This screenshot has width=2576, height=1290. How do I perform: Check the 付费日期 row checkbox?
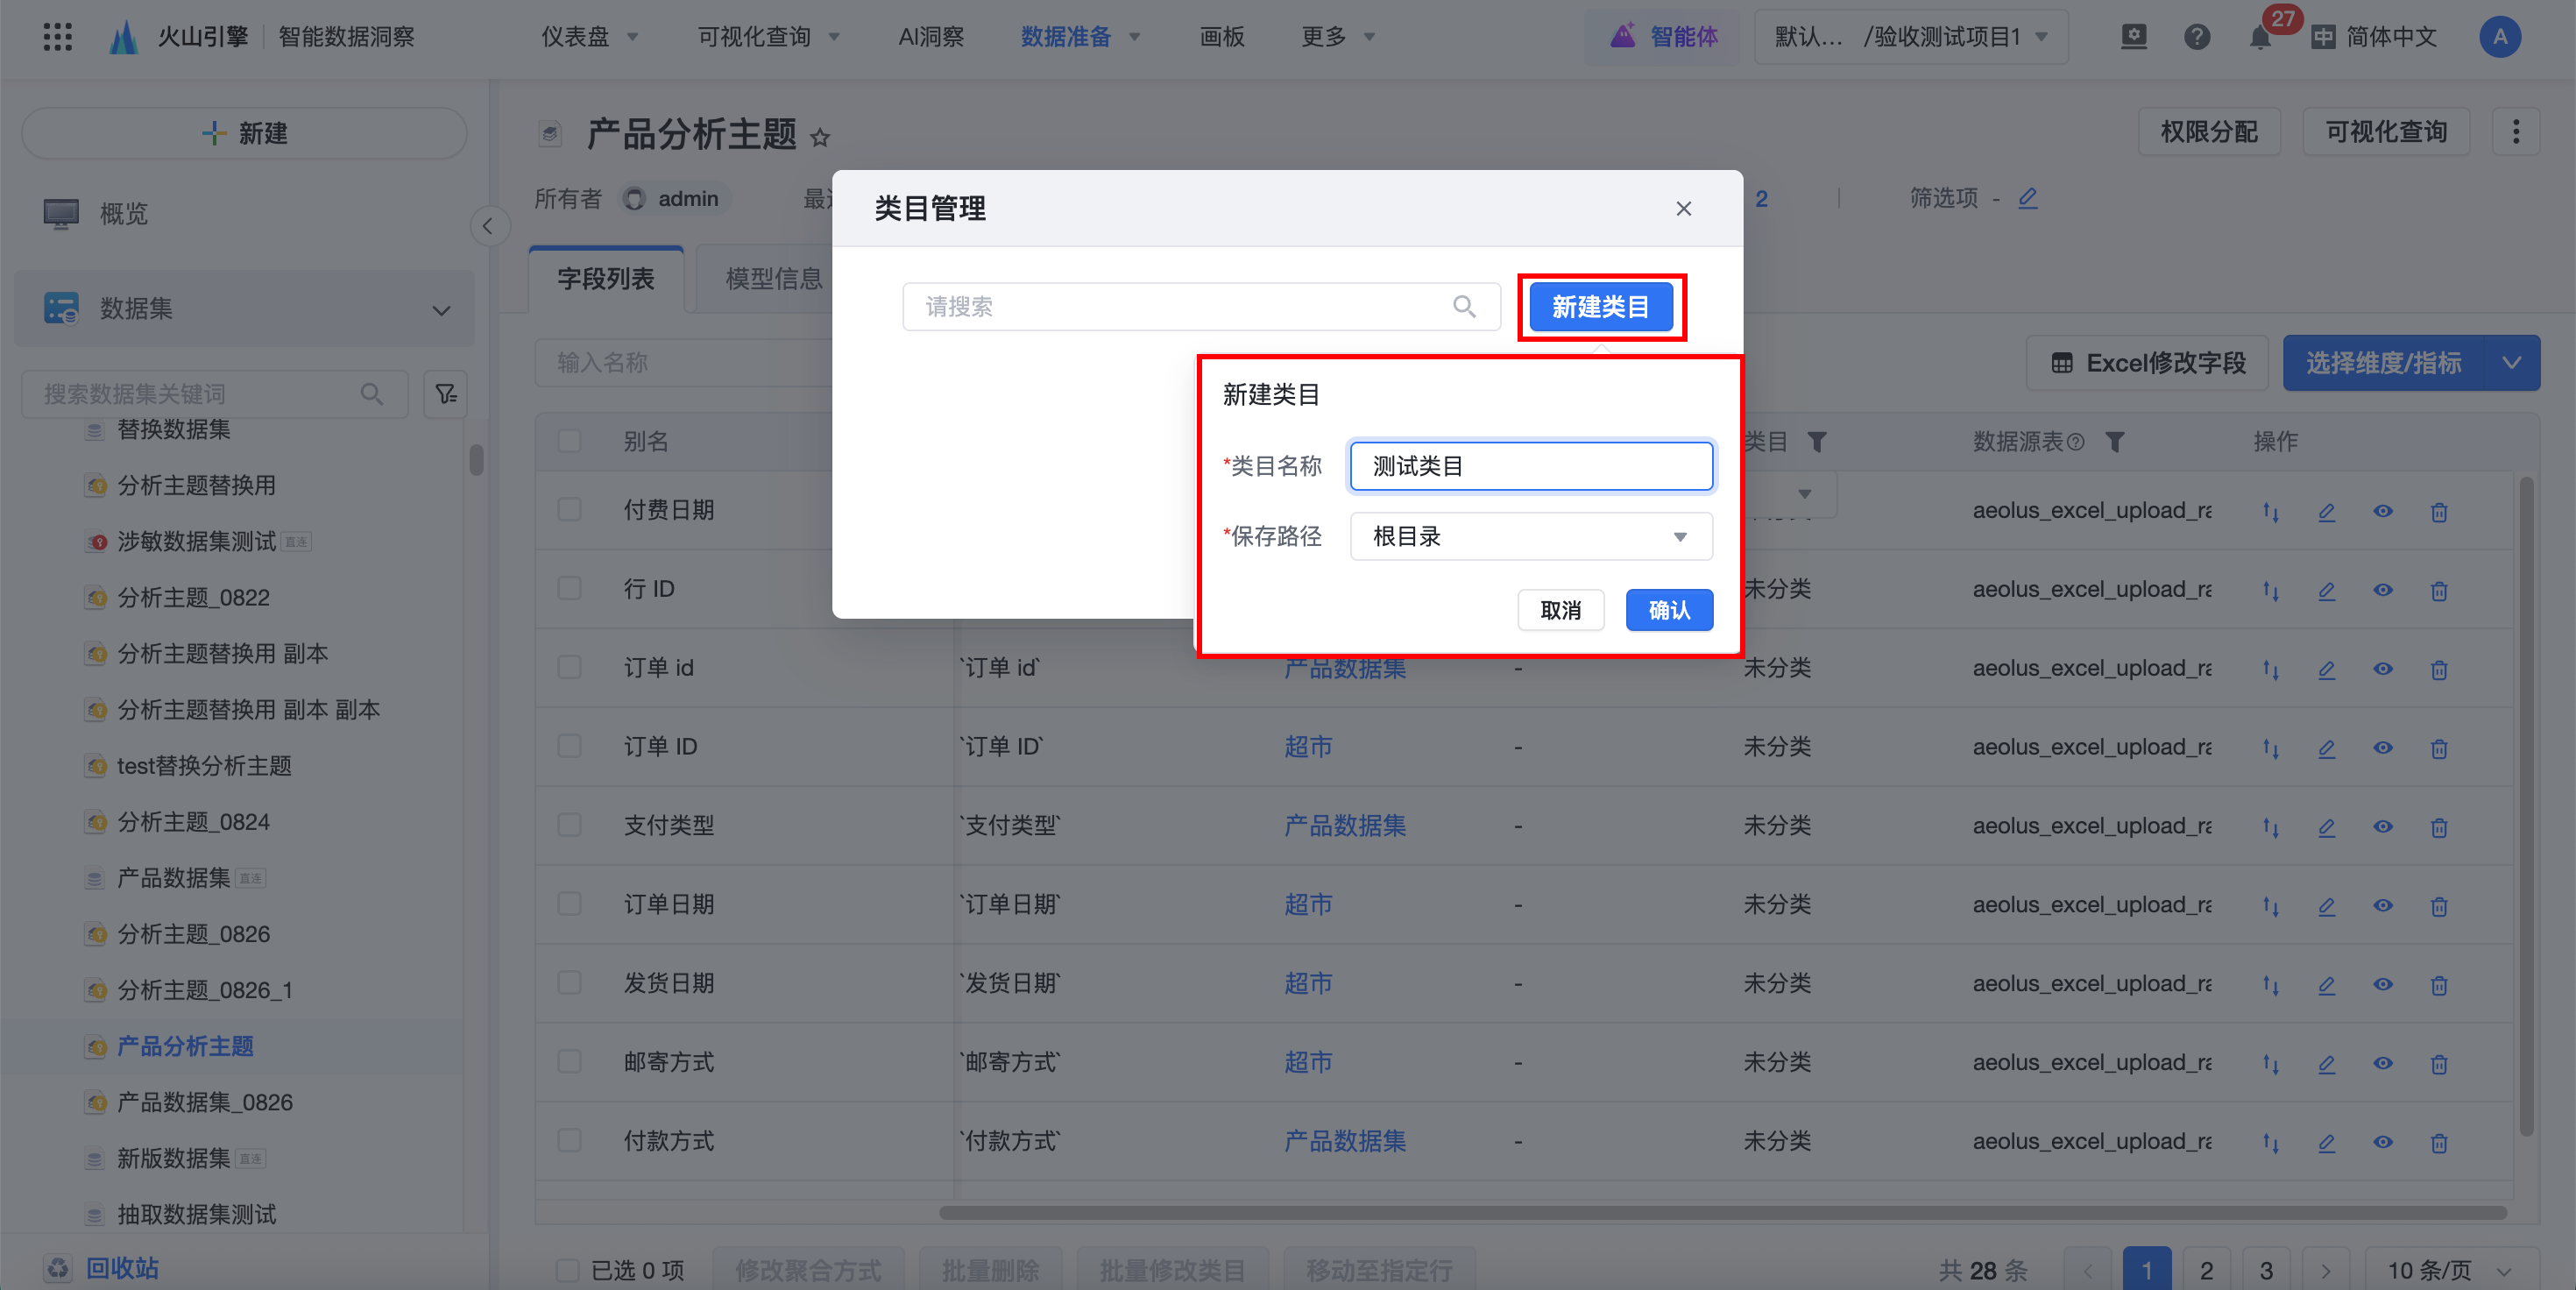[x=570, y=510]
